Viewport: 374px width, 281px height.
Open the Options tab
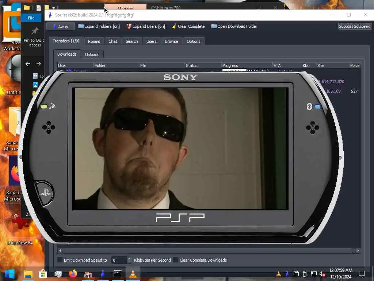194,41
